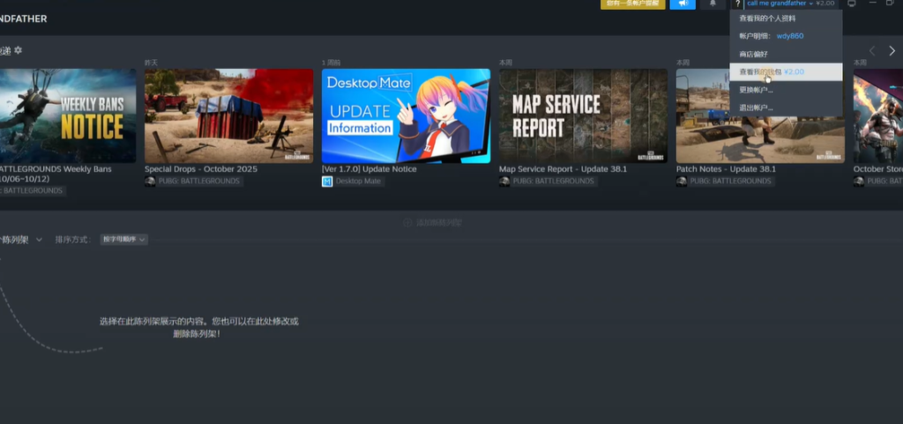Expand the 'call me grandfather' account dropdown
The image size is (903, 424).
(x=790, y=4)
